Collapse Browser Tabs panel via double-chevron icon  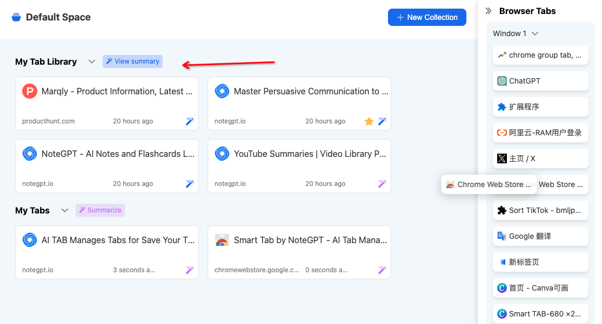(488, 10)
